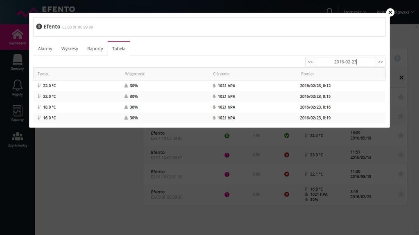Viewport: 419px width, 235px height.
Task: Select the timestamp 2016/02/23, 8:12
Action: [315, 86]
